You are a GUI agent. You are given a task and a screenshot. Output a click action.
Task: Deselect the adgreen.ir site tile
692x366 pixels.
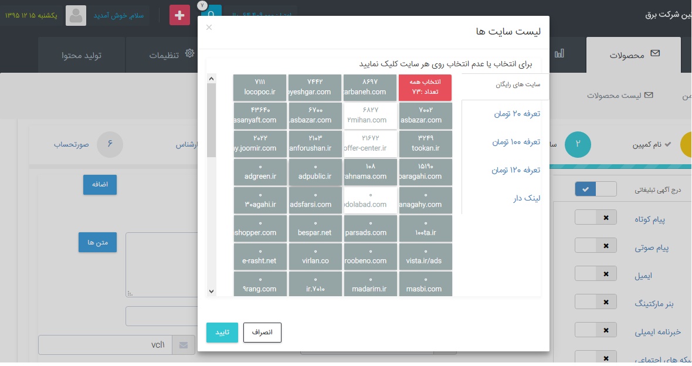260,172
